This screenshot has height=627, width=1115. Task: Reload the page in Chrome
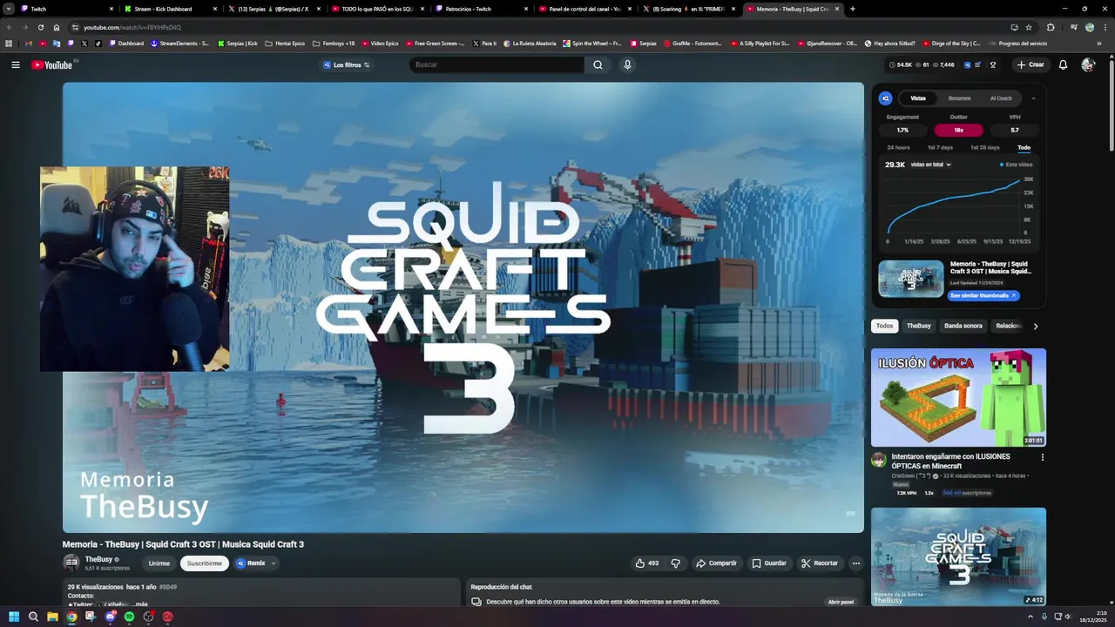(x=40, y=27)
